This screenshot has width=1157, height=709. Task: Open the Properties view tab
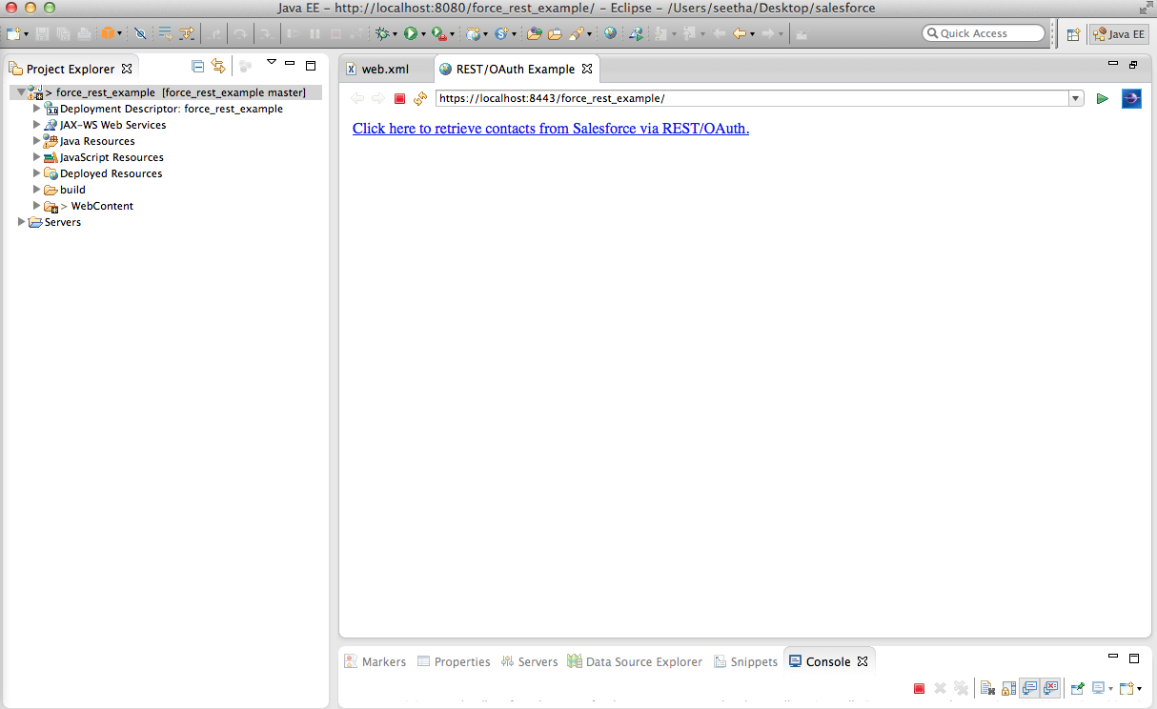click(454, 661)
